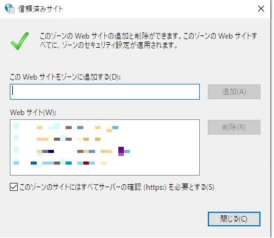This screenshot has height=238, width=274.
Task: Focus the website address input box
Action: (105, 92)
